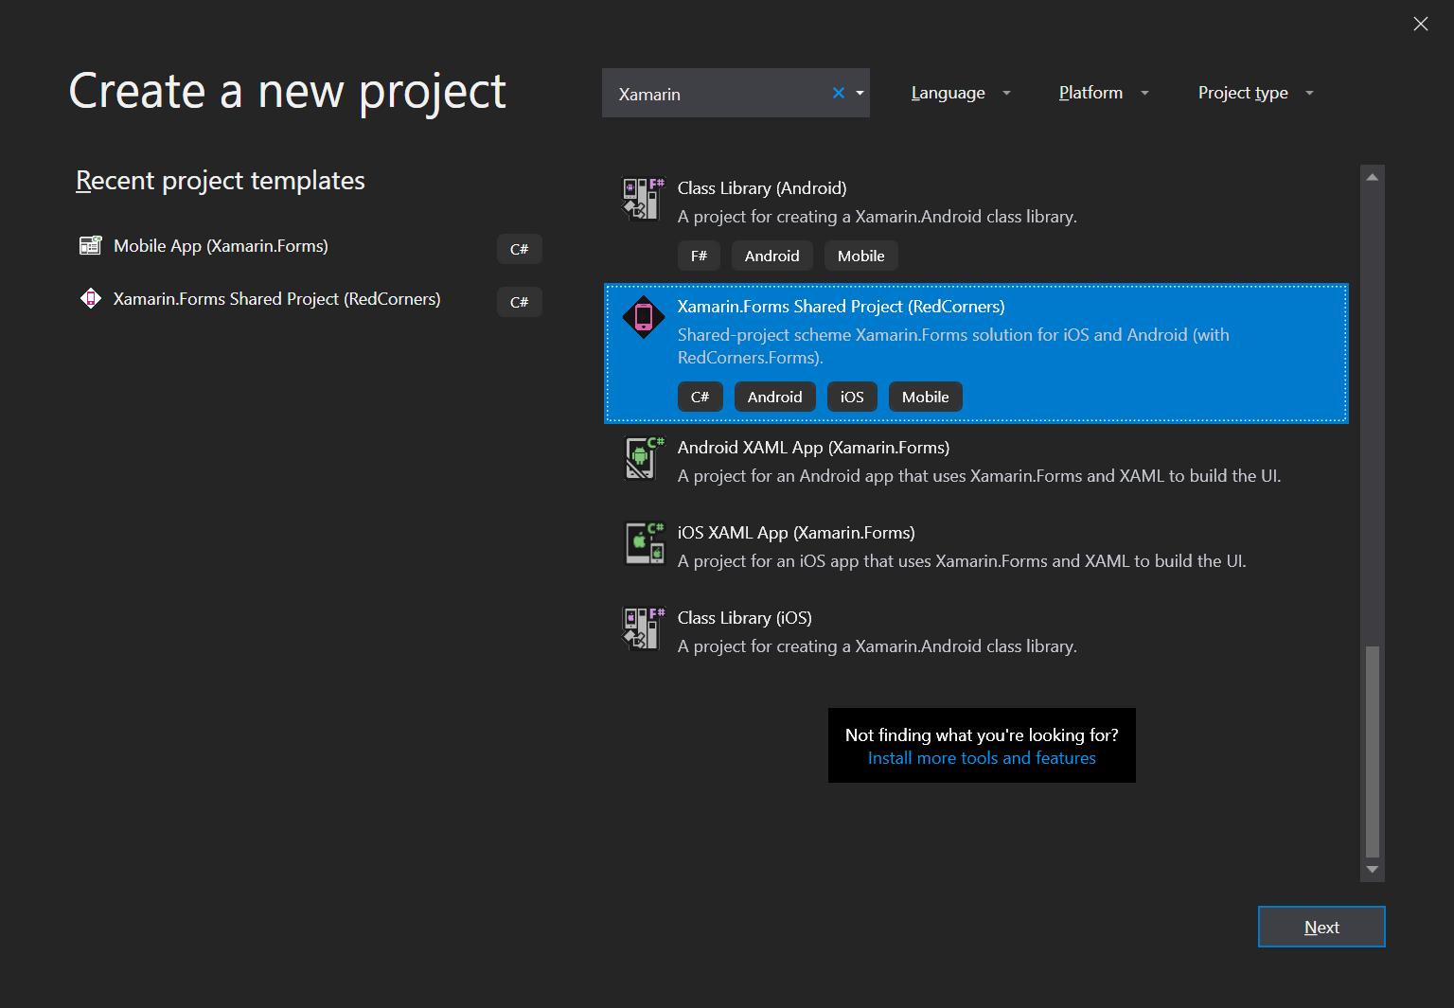
Task: Click the Class Library (Android) template icon
Action: [x=644, y=198]
